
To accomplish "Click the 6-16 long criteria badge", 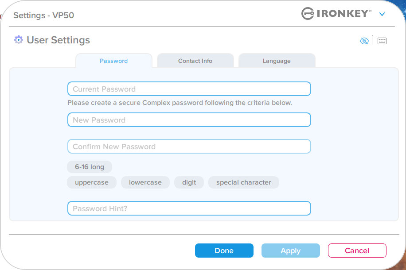I will tap(90, 167).
